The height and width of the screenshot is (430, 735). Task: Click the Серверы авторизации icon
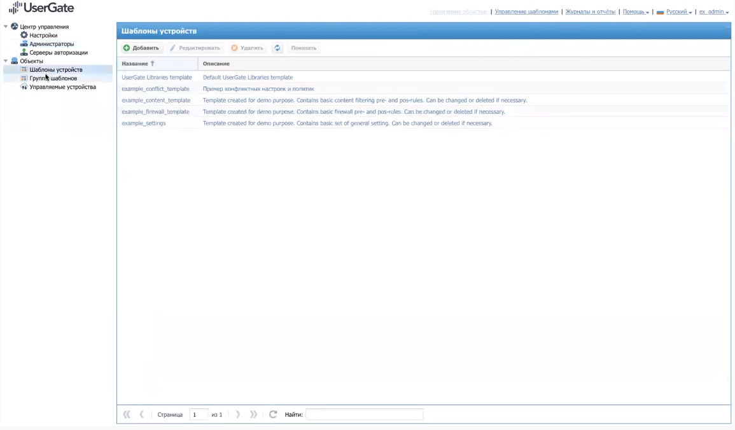click(x=24, y=52)
